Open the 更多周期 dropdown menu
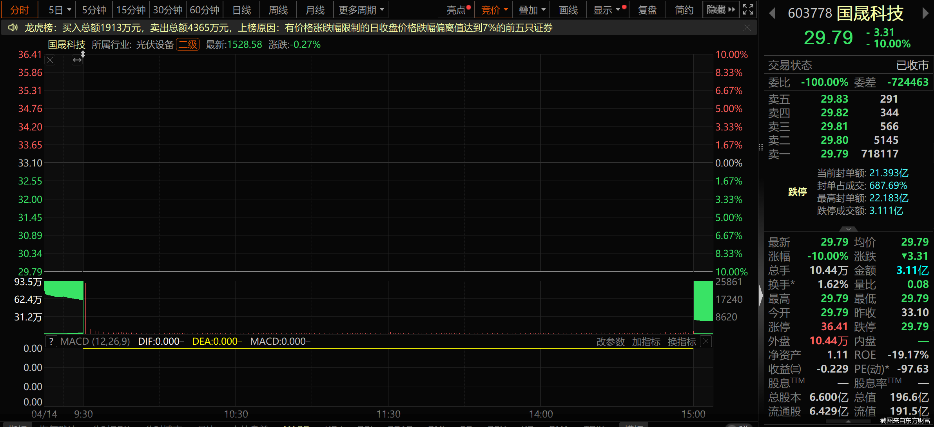Viewport: 934px width, 427px height. 361,10
